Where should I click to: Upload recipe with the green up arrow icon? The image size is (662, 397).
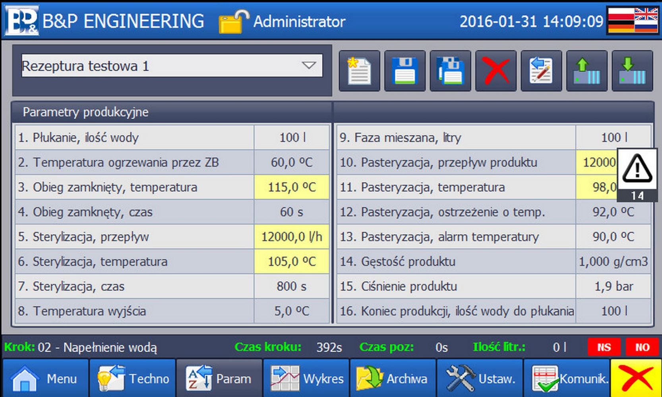tap(587, 71)
